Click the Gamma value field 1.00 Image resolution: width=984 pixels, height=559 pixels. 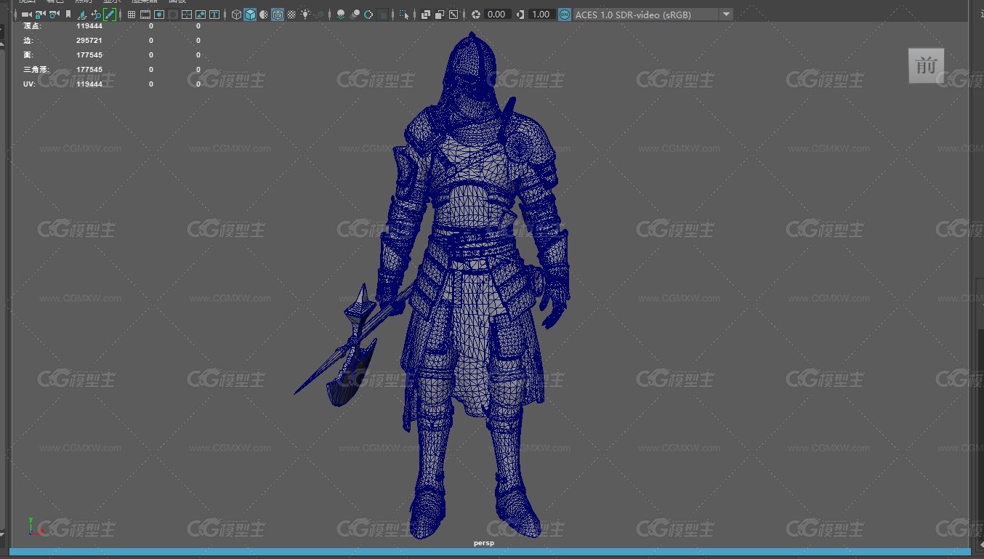(541, 15)
